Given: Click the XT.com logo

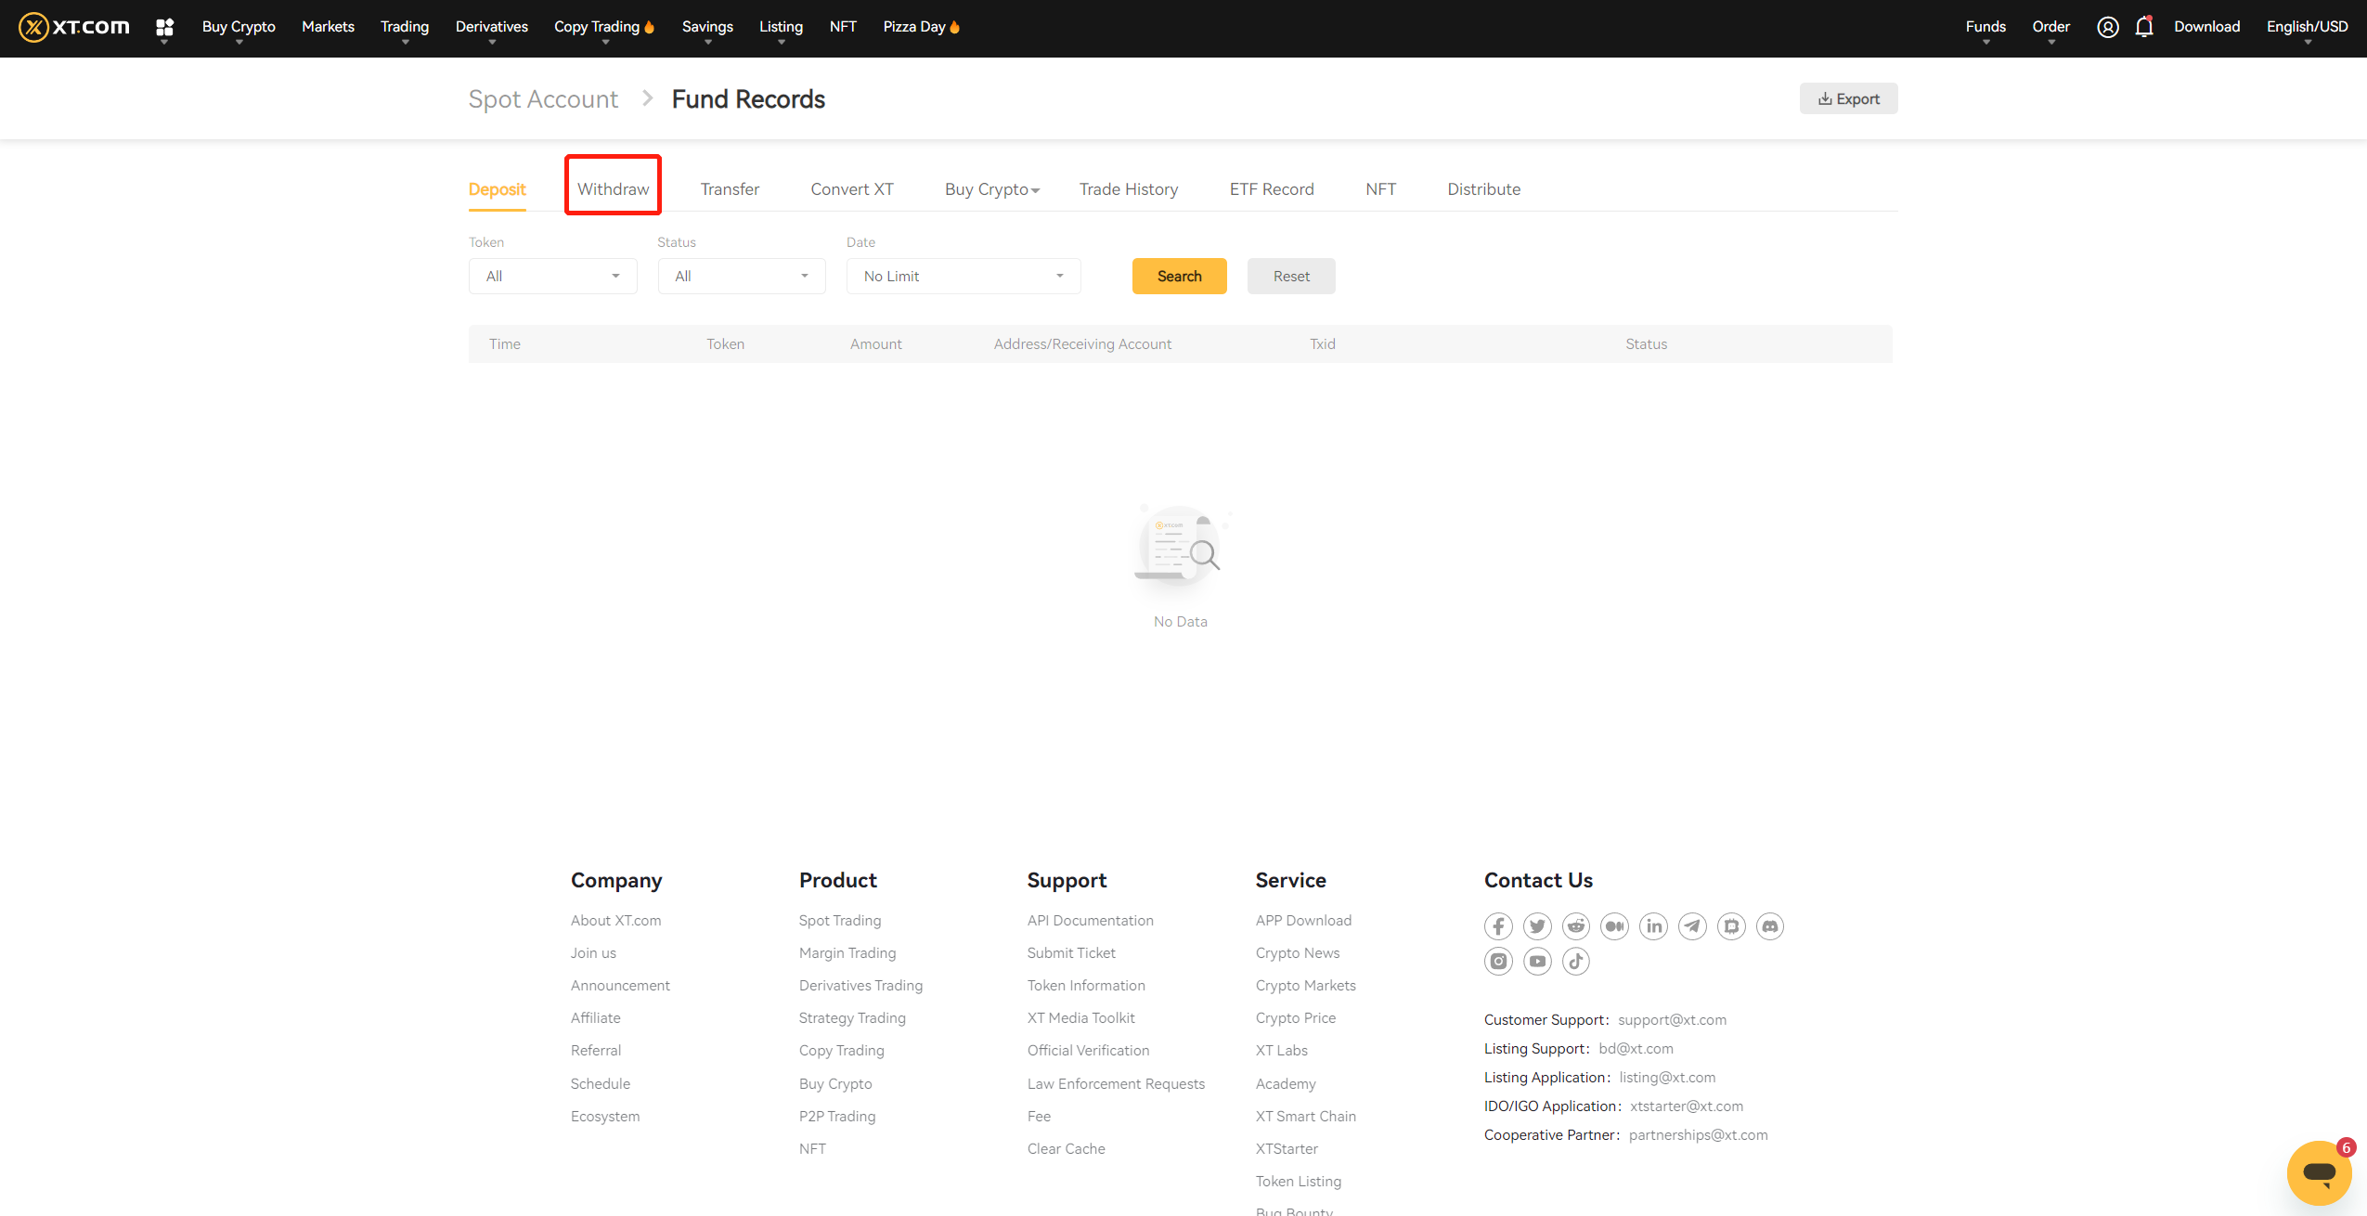Looking at the screenshot, I should pyautogui.click(x=72, y=26).
